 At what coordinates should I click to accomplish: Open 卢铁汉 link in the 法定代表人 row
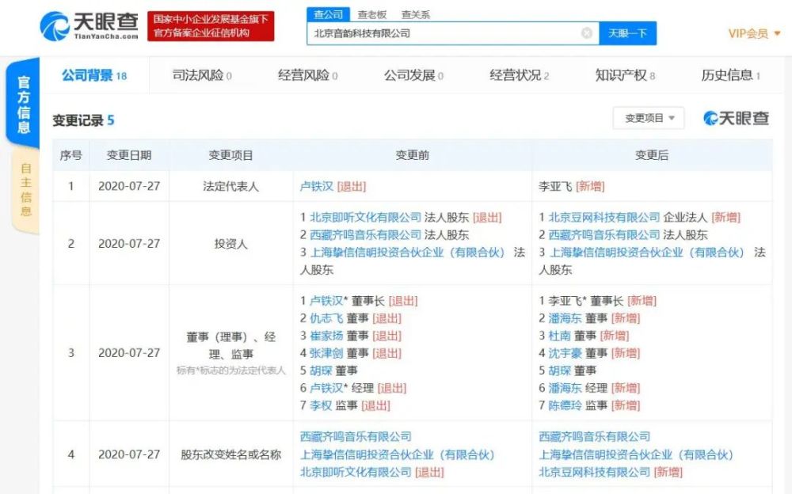[317, 186]
